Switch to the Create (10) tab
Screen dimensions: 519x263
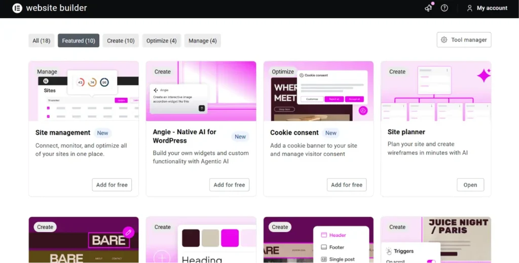tap(121, 41)
